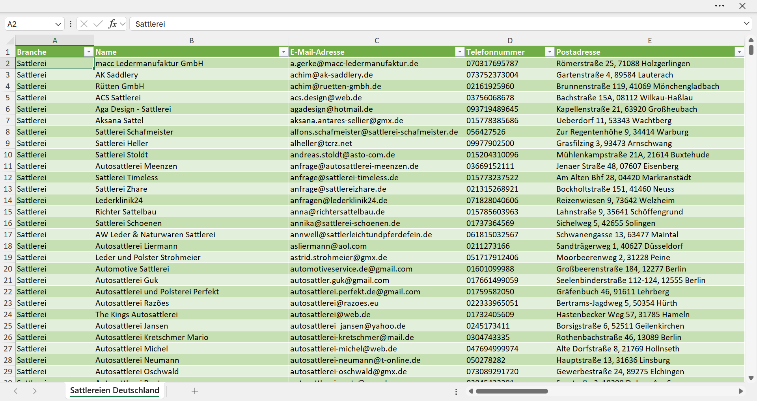Open the Telefonnummer filter dropdown
Viewport: 757px width, 401px height.
click(x=550, y=52)
